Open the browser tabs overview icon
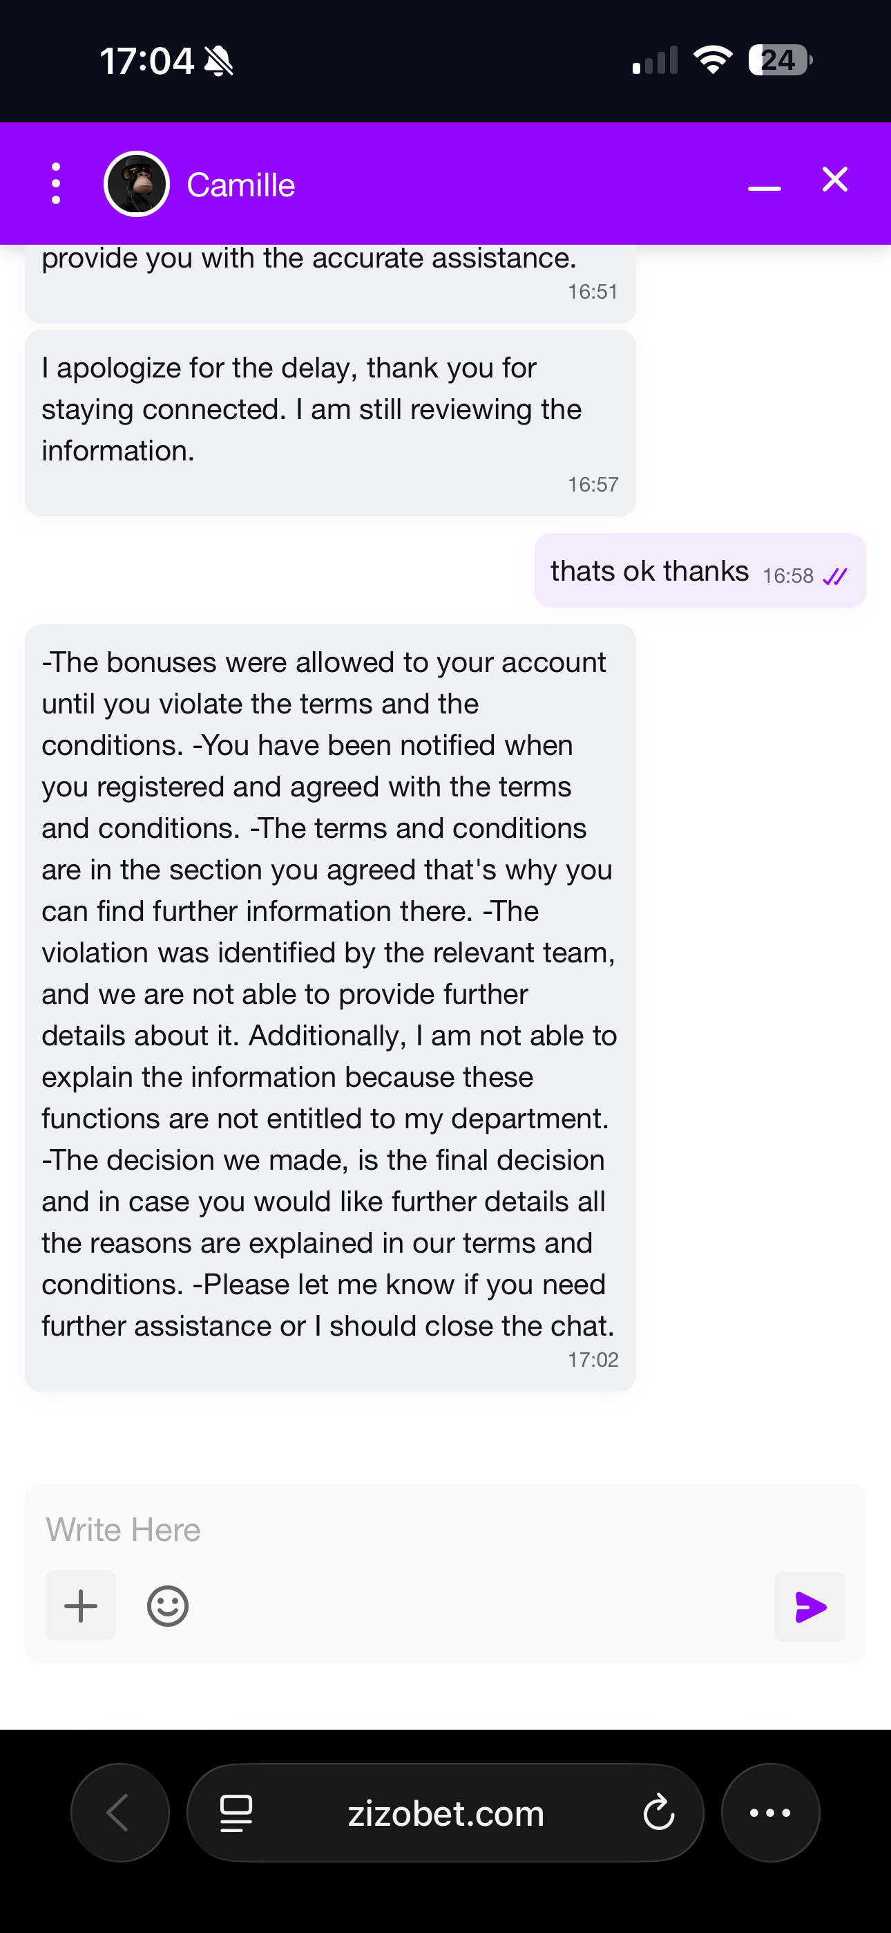 point(236,1813)
